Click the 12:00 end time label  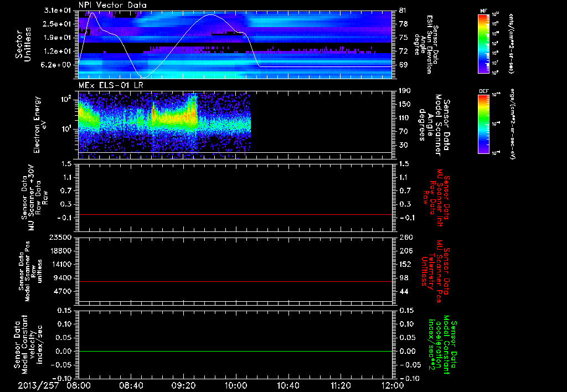point(393,385)
